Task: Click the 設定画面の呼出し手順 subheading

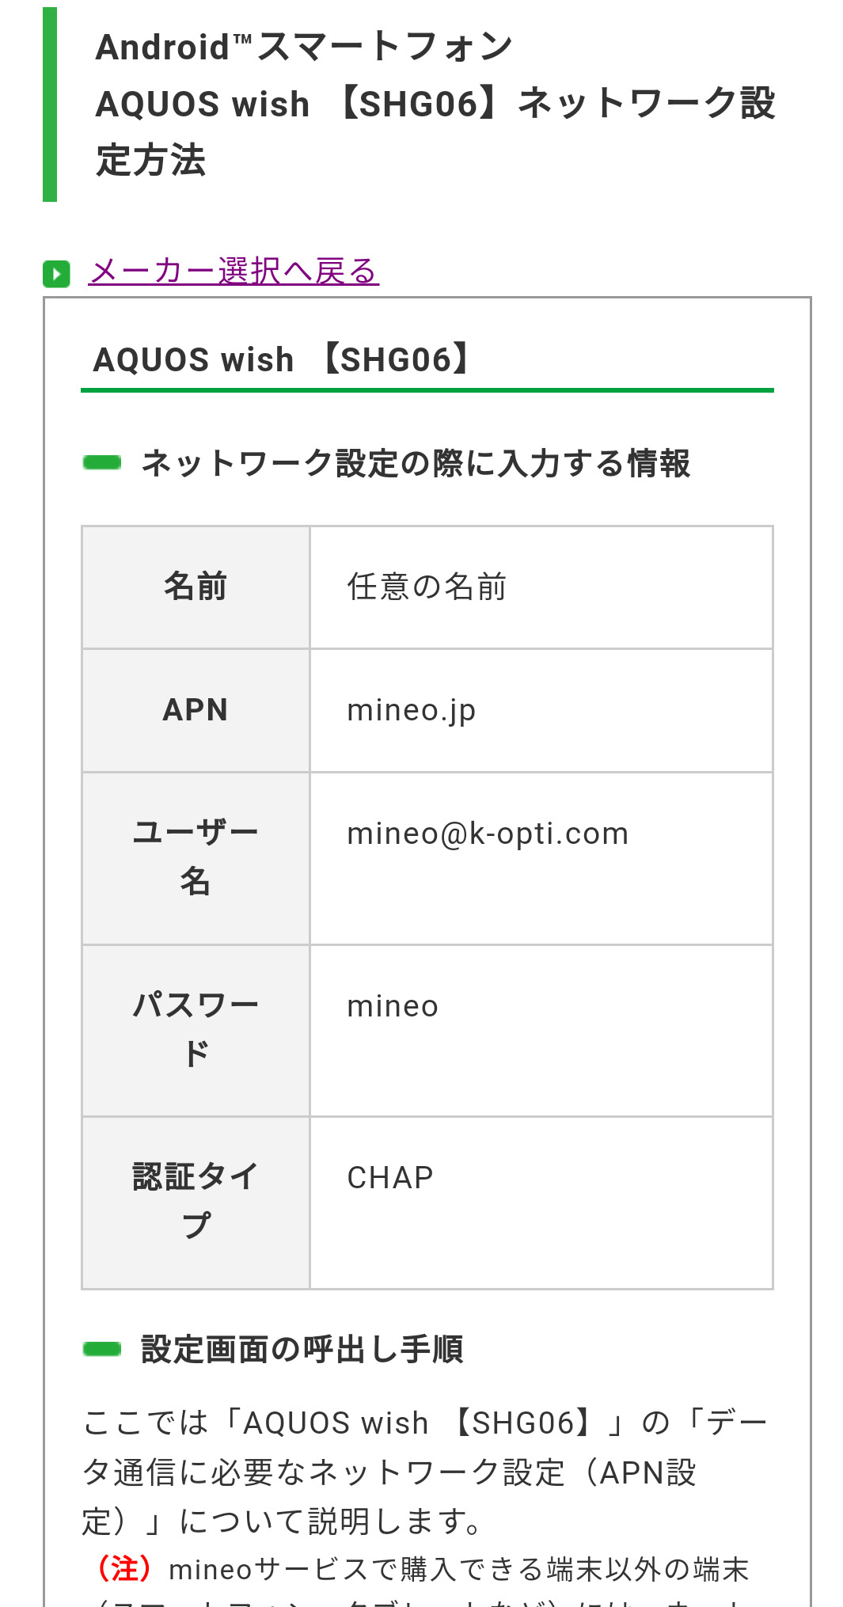Action: pyautogui.click(x=302, y=1350)
